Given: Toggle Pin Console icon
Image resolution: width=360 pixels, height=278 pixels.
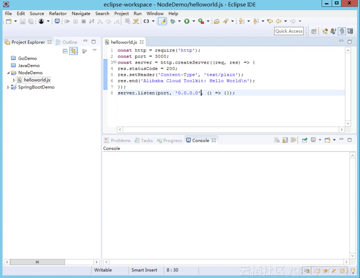Looking at the screenshot, I should tap(305, 140).
